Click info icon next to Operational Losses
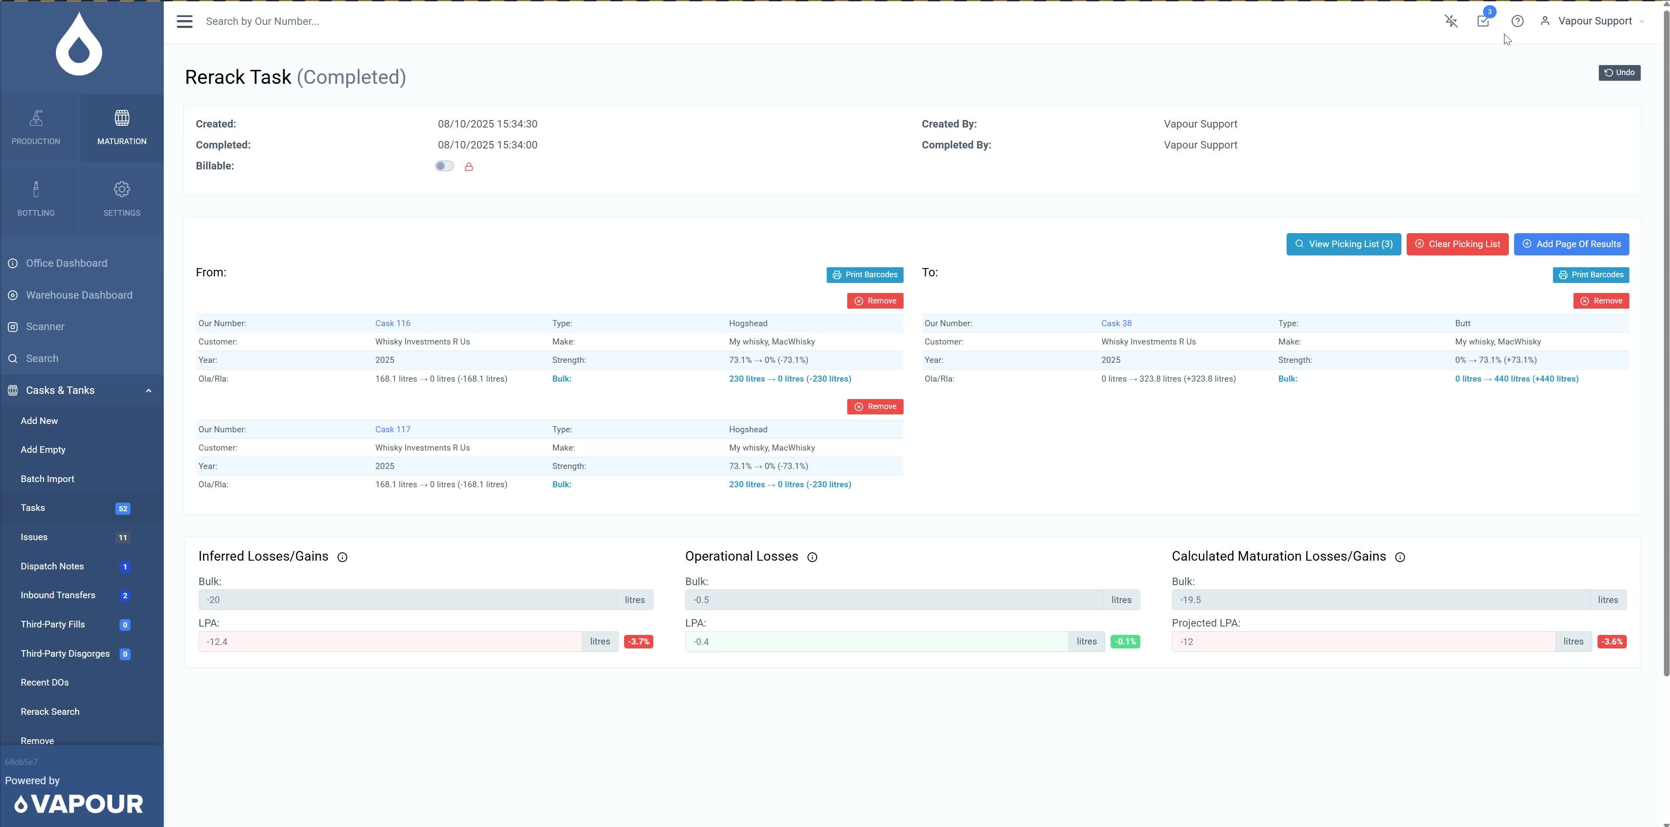The image size is (1670, 827). [812, 558]
